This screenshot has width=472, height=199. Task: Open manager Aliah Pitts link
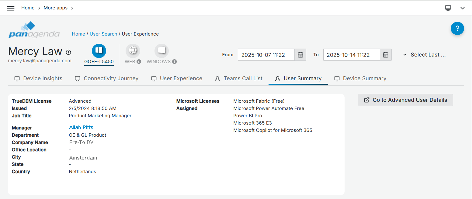(81, 127)
